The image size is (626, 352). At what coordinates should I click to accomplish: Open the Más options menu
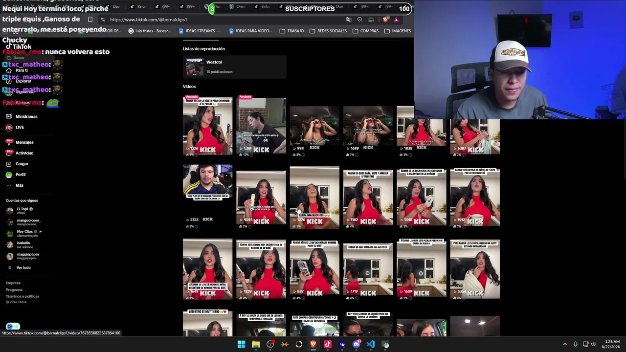tap(15, 185)
